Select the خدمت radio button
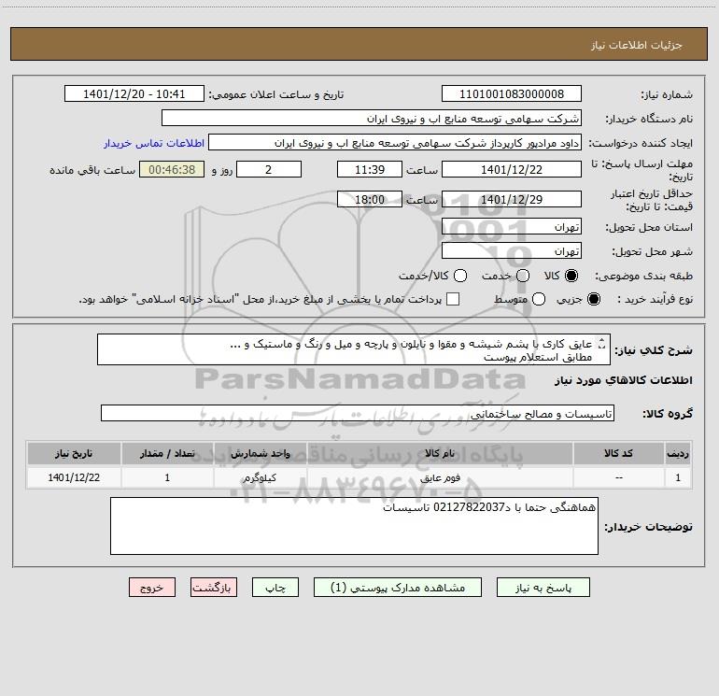The width and height of the screenshot is (719, 696). pyautogui.click(x=523, y=276)
